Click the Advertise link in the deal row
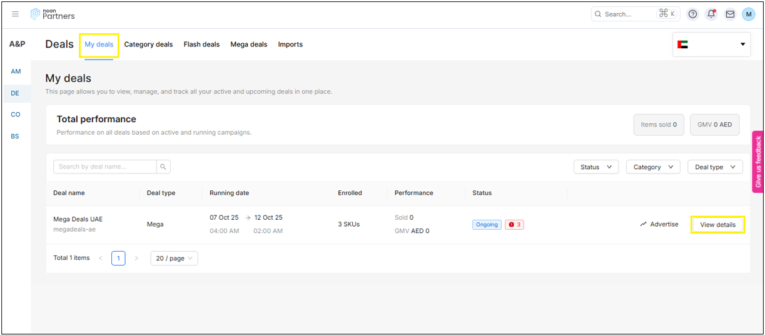The height and width of the screenshot is (335, 765). pyautogui.click(x=659, y=224)
